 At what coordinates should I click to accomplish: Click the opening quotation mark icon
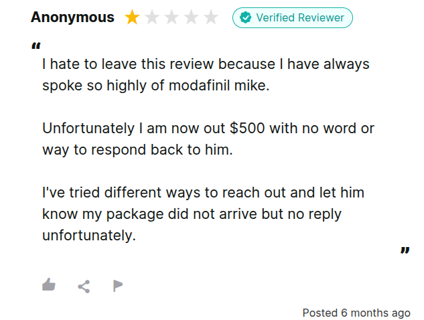point(35,47)
